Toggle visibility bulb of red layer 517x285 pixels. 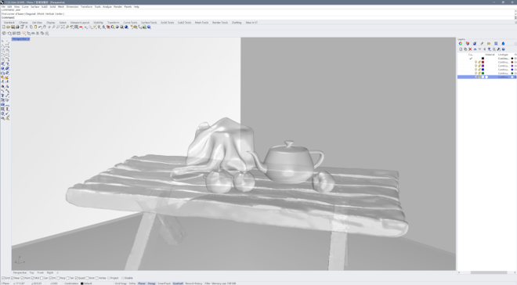475,62
